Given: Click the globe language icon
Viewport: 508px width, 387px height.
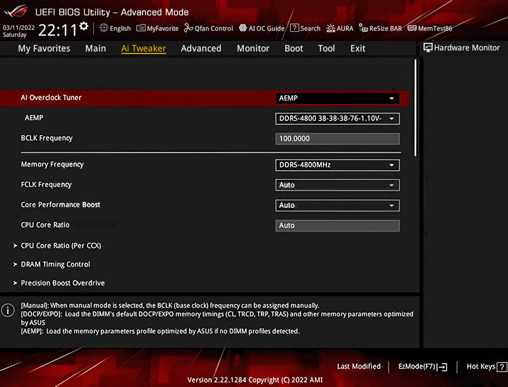Looking at the screenshot, I should [104, 28].
